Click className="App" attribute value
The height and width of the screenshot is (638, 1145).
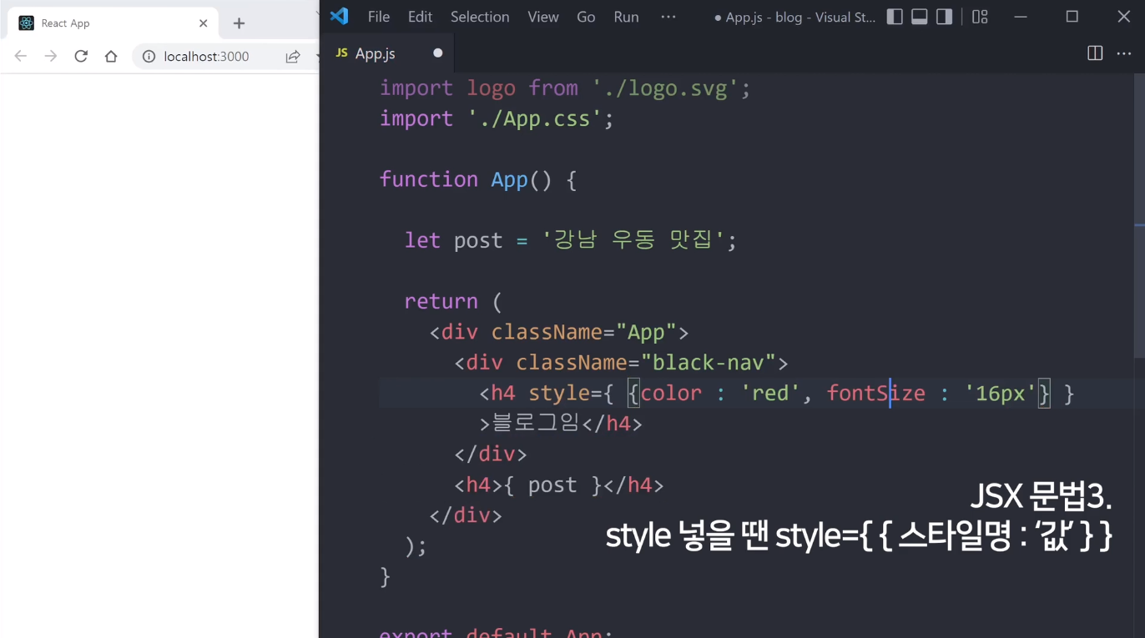pyautogui.click(x=646, y=332)
